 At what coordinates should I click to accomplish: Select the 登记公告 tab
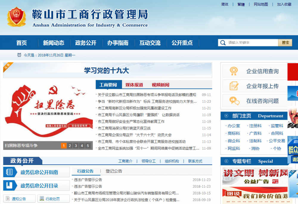tap(114, 171)
